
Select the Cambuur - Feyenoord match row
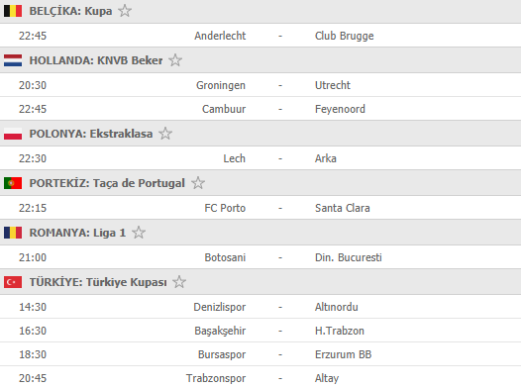pyautogui.click(x=260, y=109)
